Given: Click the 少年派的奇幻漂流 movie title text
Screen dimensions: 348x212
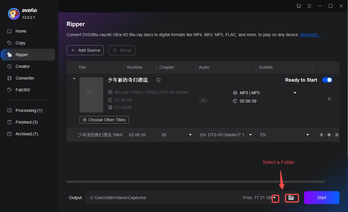Looking at the screenshot, I should (x=128, y=80).
